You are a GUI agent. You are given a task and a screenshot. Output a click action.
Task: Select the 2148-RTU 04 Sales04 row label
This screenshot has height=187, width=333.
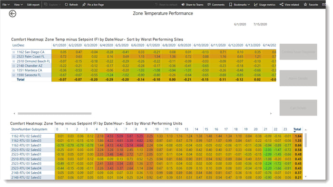tap(26, 173)
